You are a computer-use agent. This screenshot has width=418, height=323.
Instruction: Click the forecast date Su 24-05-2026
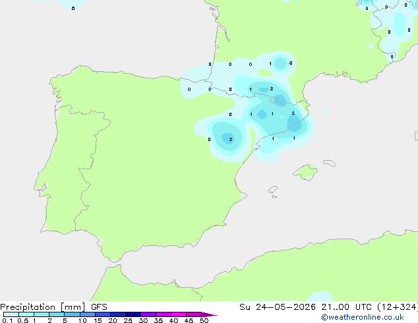pos(278,307)
